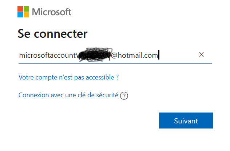The width and height of the screenshot is (230, 151).
Task: Click the green square of the Microsoft logo
Action: (x=27, y=9)
